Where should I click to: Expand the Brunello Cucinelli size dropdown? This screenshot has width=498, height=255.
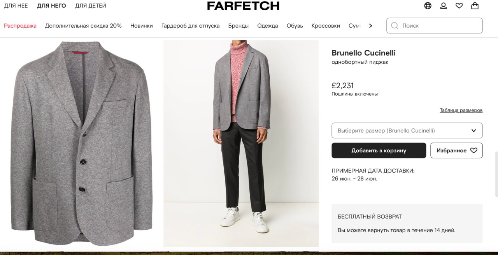[407, 131]
